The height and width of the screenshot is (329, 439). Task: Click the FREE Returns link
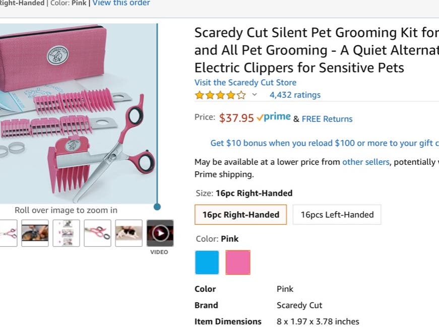(x=327, y=119)
